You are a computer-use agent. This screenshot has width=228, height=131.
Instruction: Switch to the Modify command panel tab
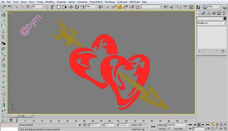(x=203, y=13)
